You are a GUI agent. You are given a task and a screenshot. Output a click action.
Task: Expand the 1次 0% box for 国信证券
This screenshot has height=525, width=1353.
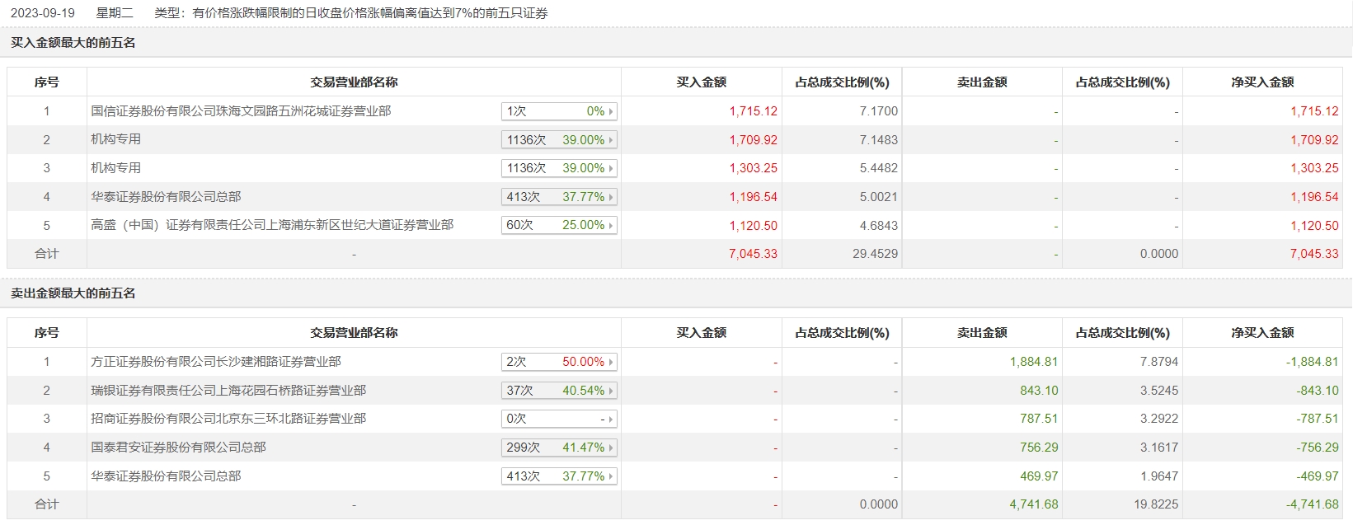pyautogui.click(x=559, y=111)
